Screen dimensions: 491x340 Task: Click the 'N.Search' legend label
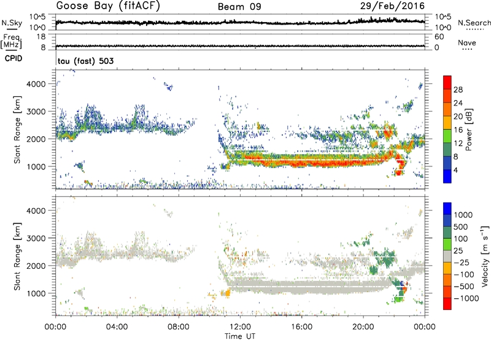pyautogui.click(x=474, y=23)
